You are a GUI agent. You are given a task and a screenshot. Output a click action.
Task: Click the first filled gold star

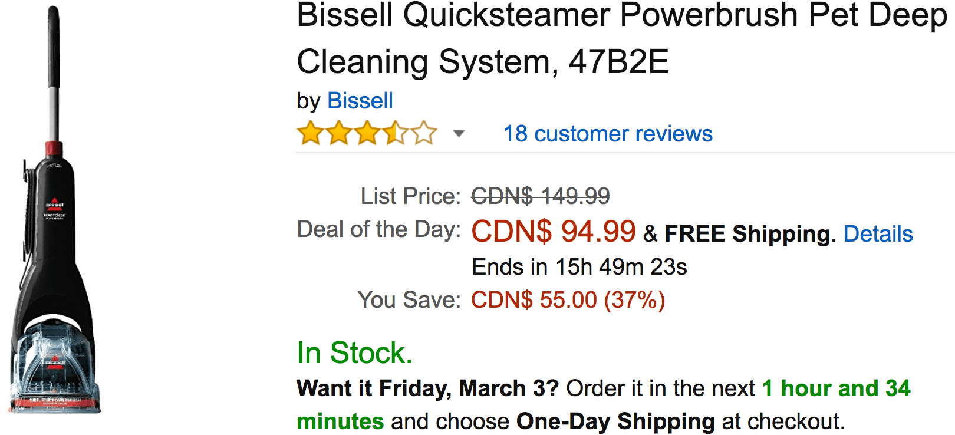coord(310,133)
